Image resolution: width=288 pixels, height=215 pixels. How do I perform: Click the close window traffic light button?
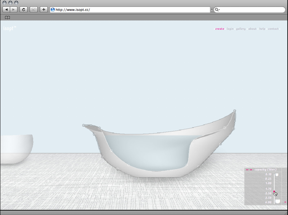pos(4,3)
